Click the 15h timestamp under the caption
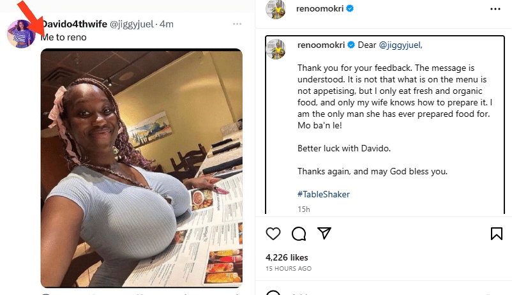 [x=304, y=209]
